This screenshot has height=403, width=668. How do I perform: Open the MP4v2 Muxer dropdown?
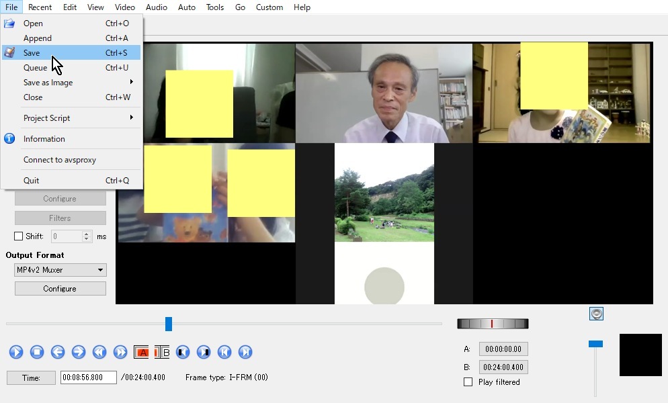[60, 269]
